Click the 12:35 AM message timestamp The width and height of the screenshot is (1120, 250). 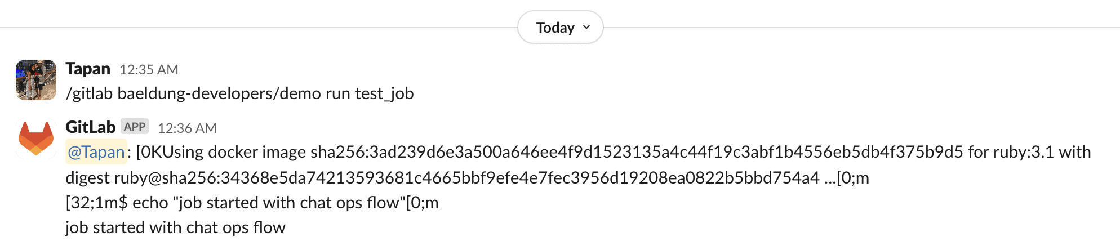149,70
